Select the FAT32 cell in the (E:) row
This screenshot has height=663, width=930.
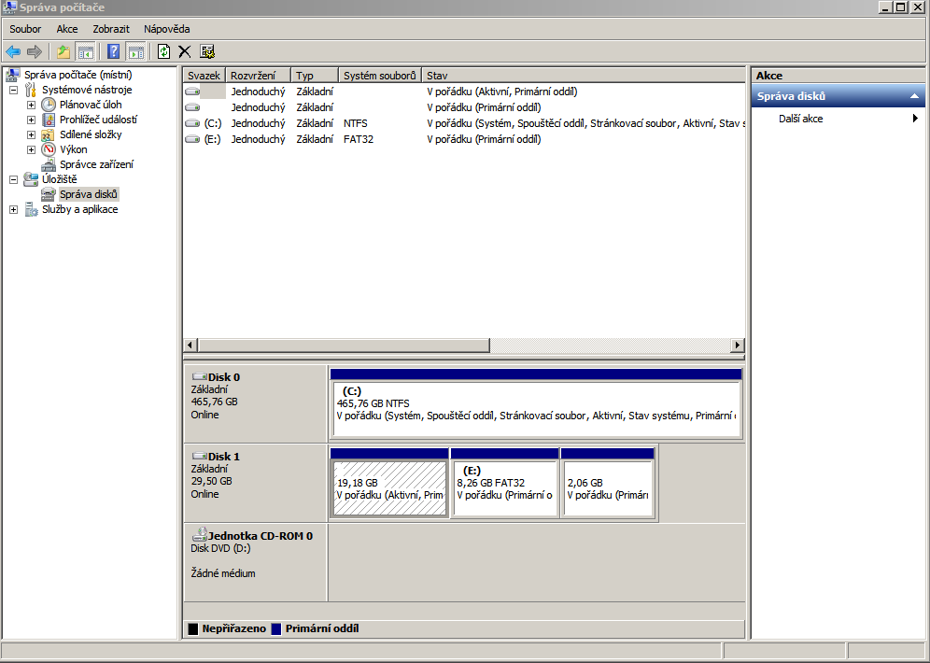(x=359, y=139)
